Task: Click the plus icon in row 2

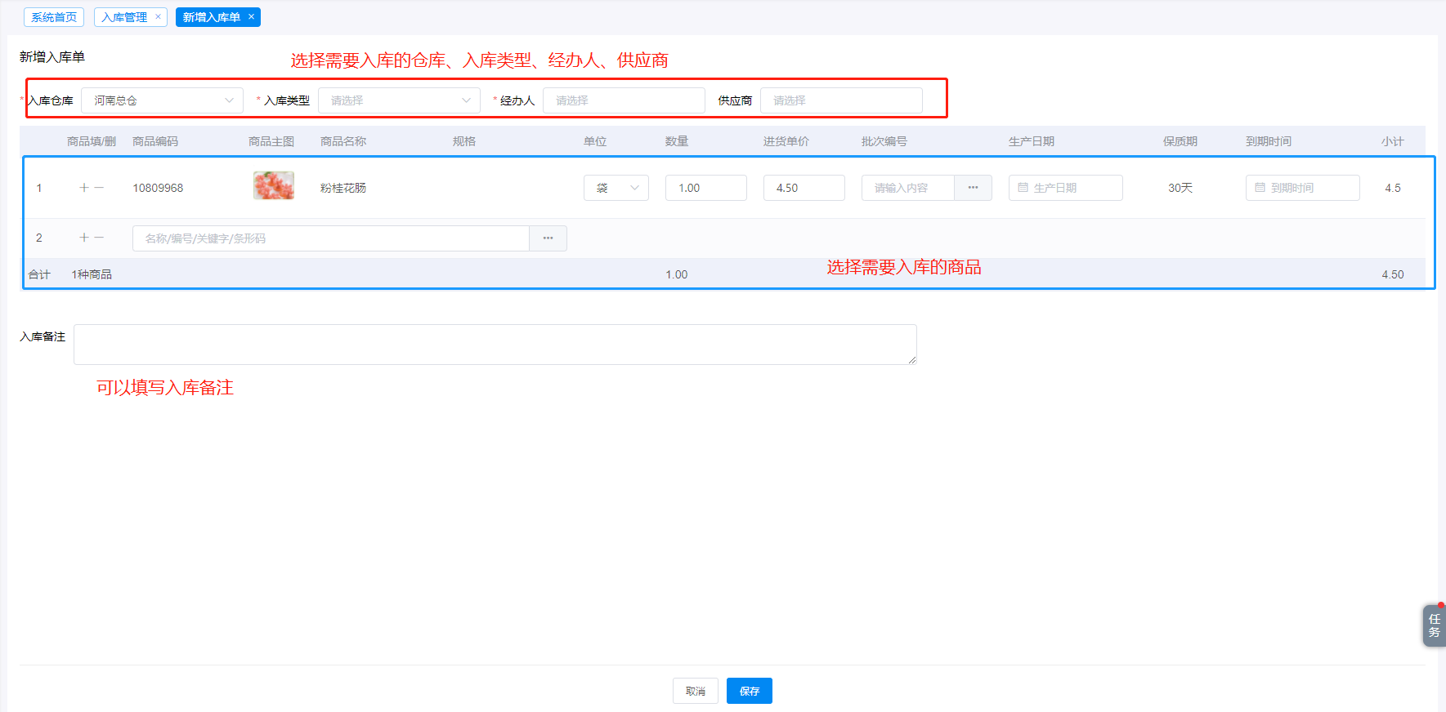Action: tap(83, 238)
